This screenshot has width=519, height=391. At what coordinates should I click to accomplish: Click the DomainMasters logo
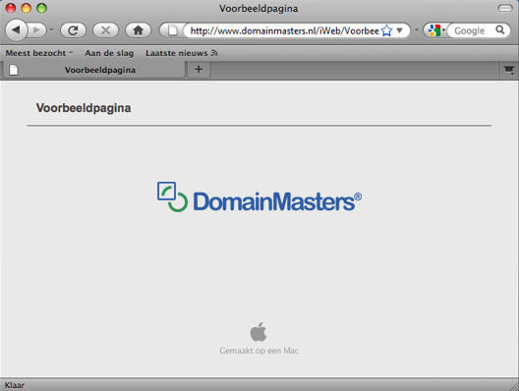coord(259,197)
